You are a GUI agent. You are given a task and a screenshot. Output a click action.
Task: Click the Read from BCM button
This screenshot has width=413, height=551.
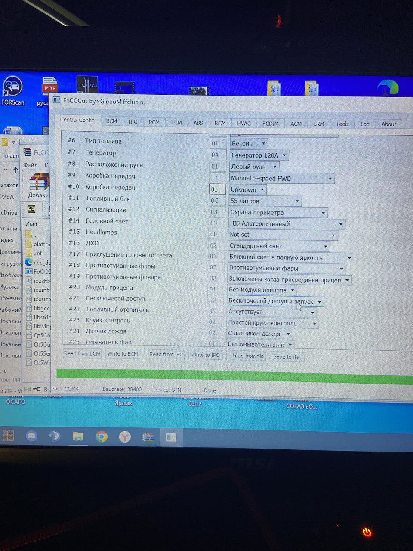point(82,353)
